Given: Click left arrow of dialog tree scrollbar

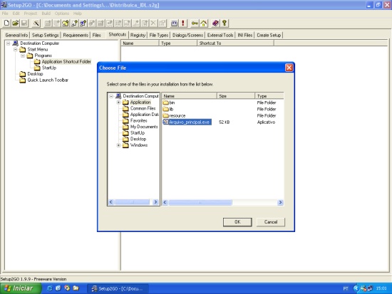Looking at the screenshot, I should (111, 202).
